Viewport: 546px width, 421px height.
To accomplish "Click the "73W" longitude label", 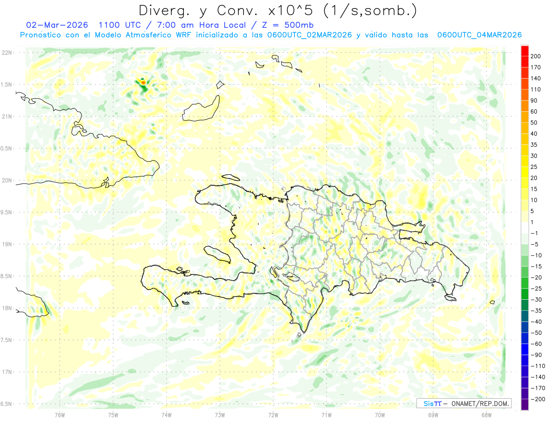I will click(x=220, y=415).
